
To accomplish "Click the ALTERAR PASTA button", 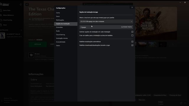I will point(126,27).
